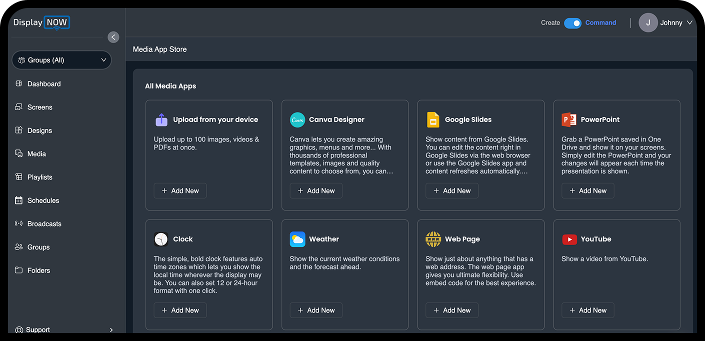Add New Canva Designer app

316,190
